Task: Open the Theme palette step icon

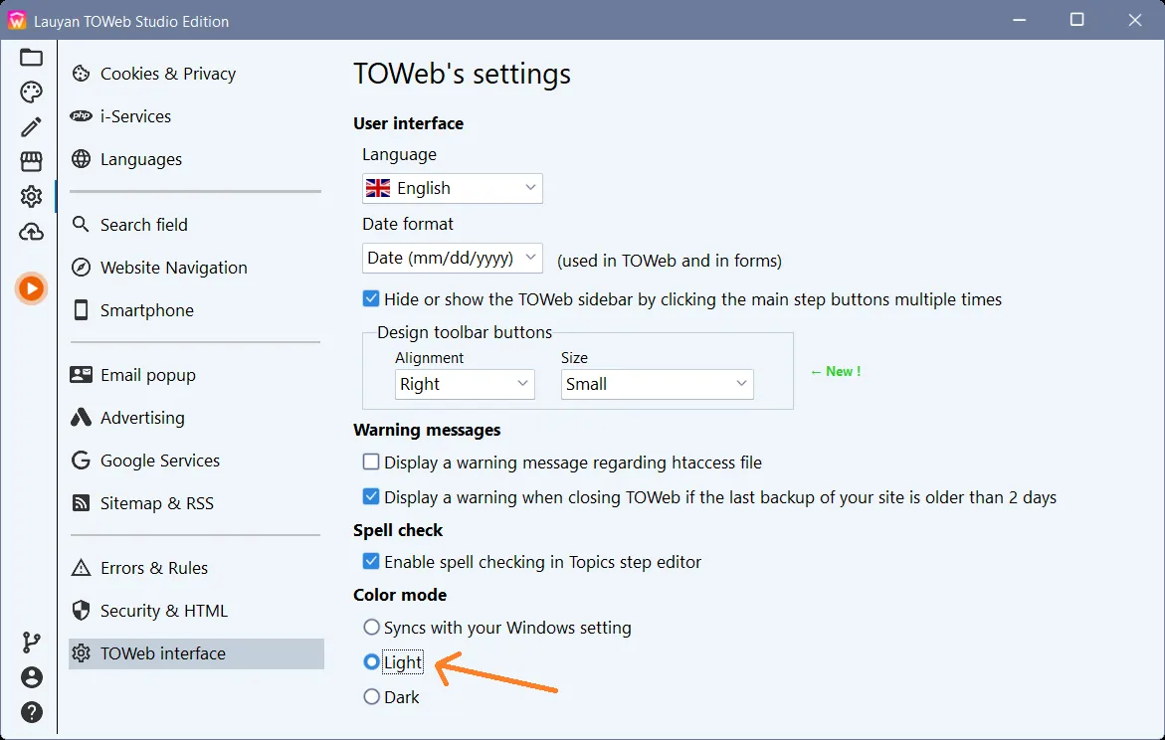Action: pyautogui.click(x=31, y=92)
